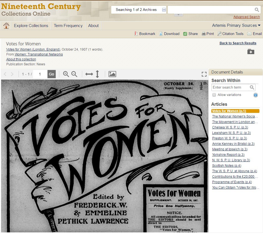Open Citation Tools
The width and height of the screenshot is (263, 234).
pos(231,34)
